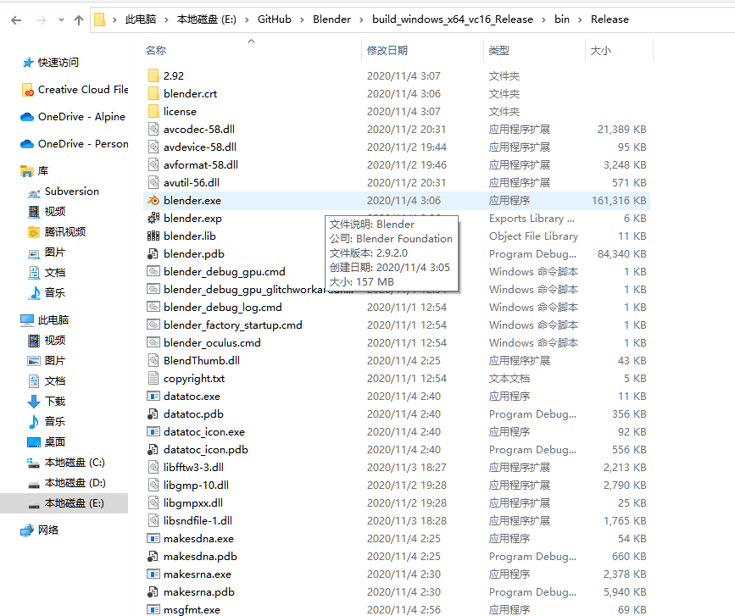
Task: Open 下载 folder in sidebar
Action: [x=55, y=402]
